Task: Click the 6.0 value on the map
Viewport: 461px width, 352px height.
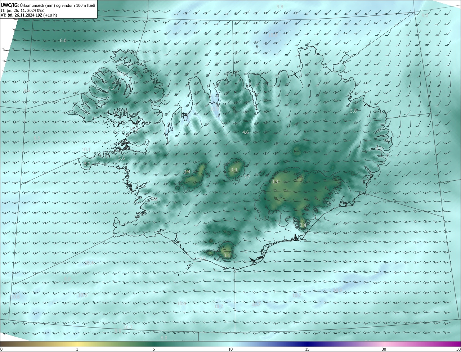Action: pyautogui.click(x=63, y=41)
